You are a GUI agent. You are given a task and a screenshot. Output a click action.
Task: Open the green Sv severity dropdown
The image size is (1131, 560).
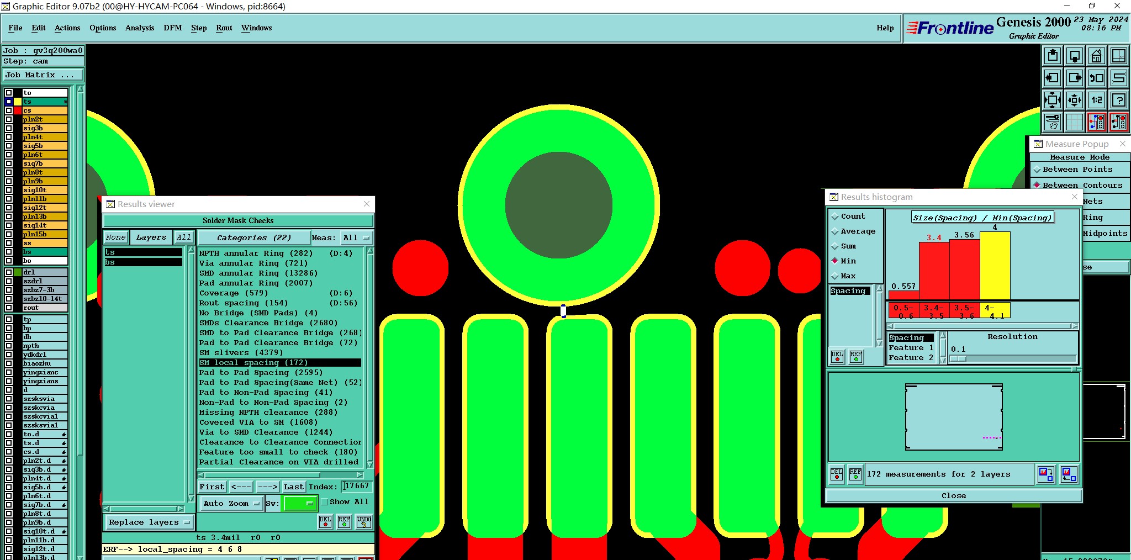[299, 503]
